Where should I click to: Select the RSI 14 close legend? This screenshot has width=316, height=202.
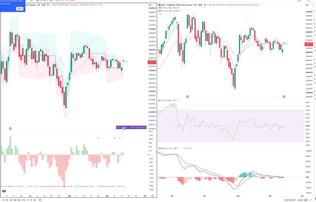click(x=163, y=100)
